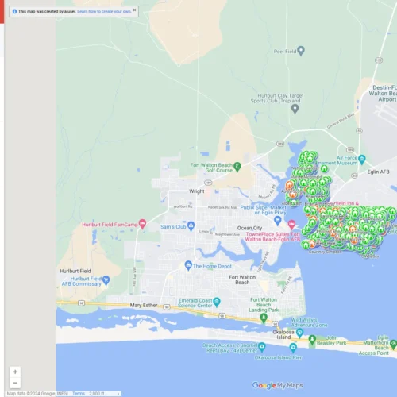Zoom out with the minus button
The width and height of the screenshot is (397, 397).
pos(15,383)
